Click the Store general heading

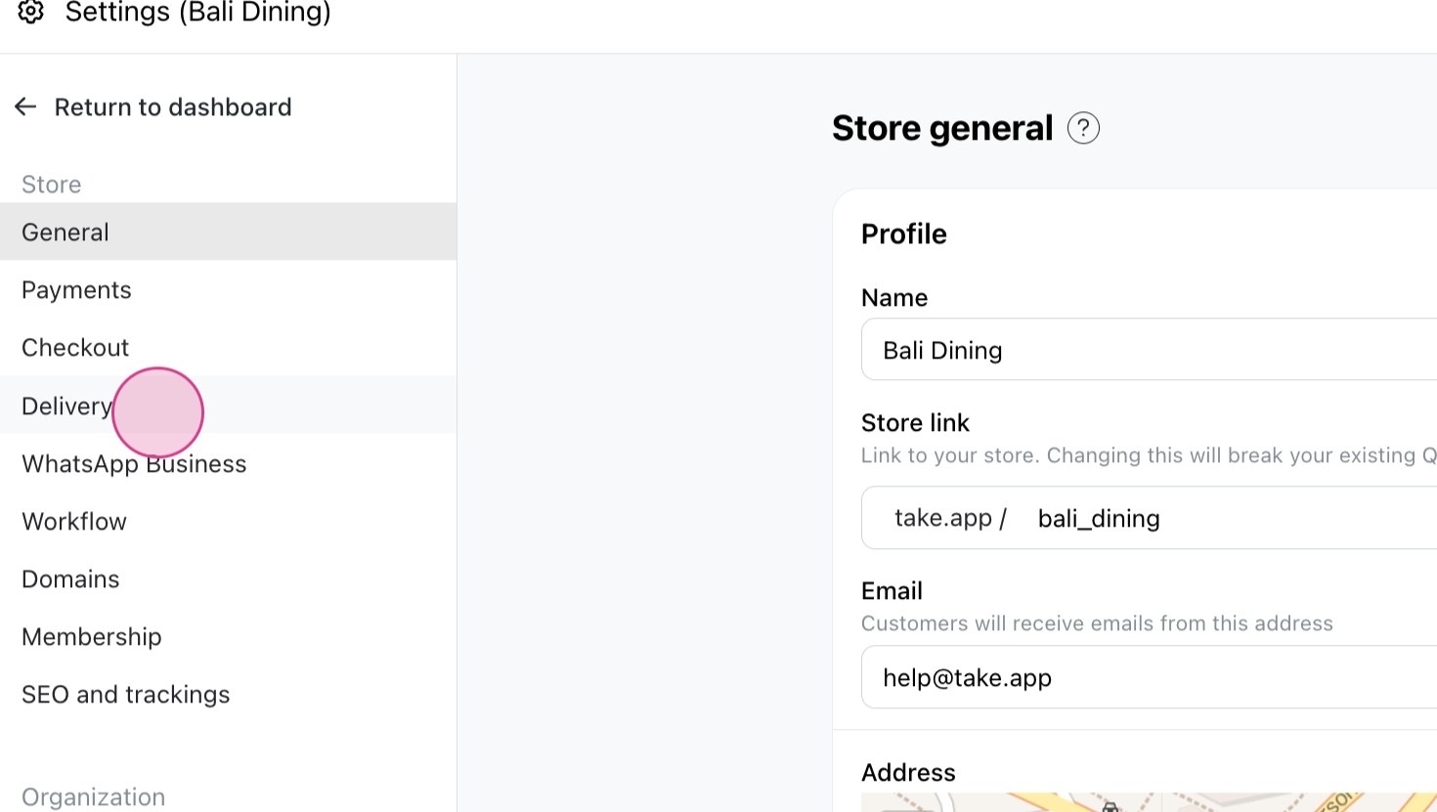942,128
